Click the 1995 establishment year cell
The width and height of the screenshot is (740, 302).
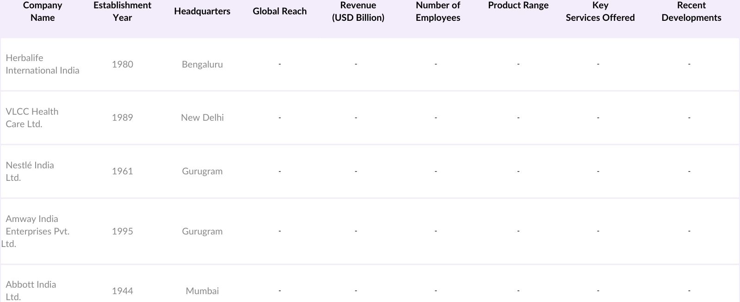[122, 231]
